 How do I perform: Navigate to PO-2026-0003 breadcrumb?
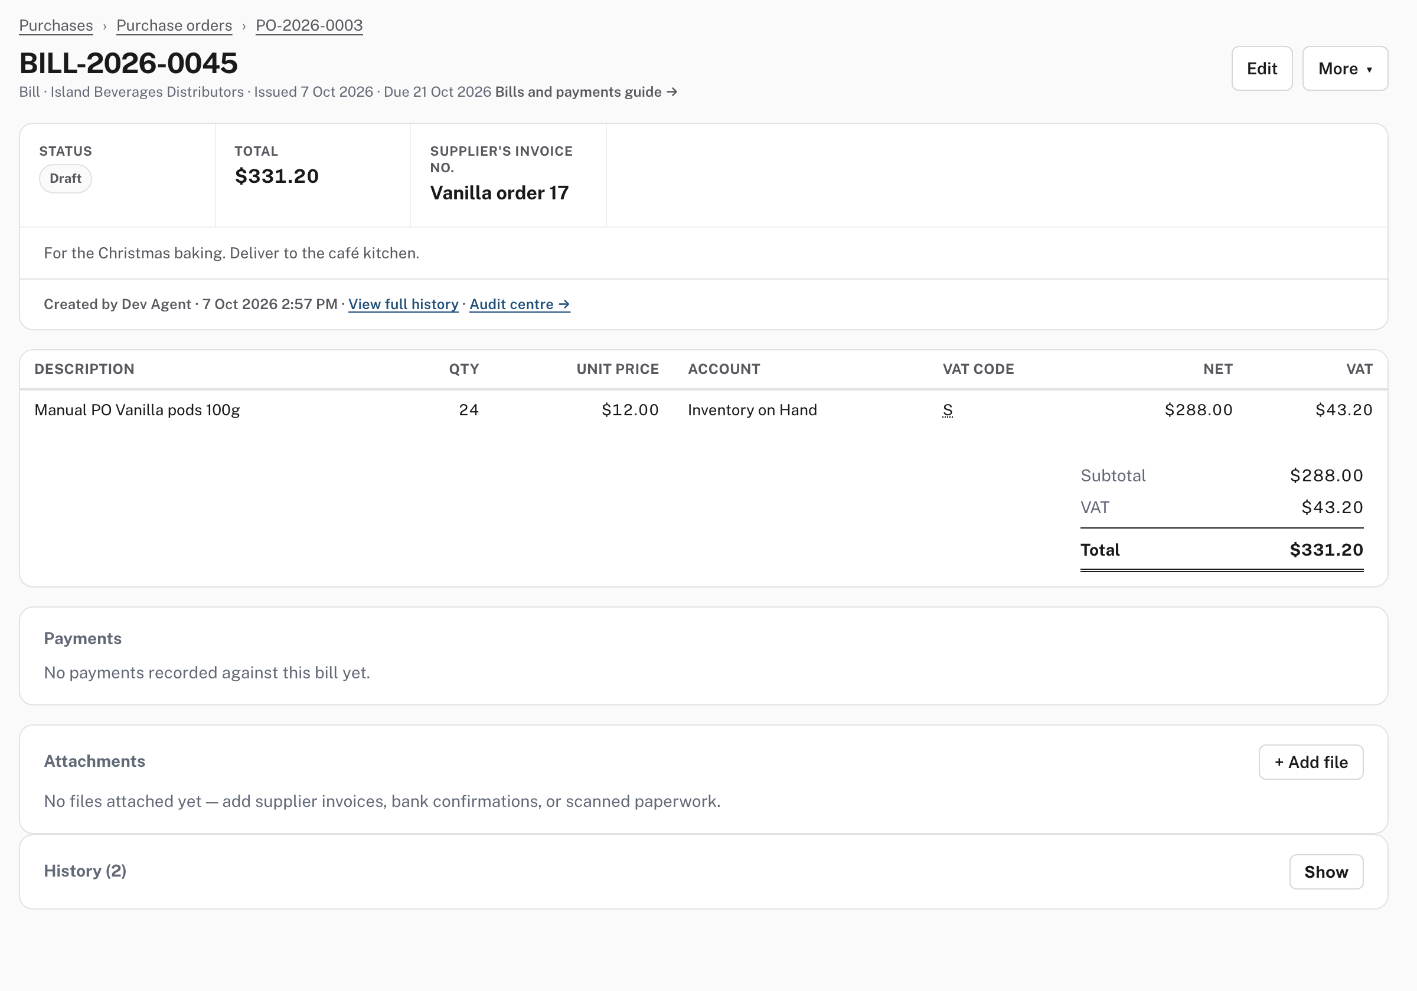click(309, 25)
